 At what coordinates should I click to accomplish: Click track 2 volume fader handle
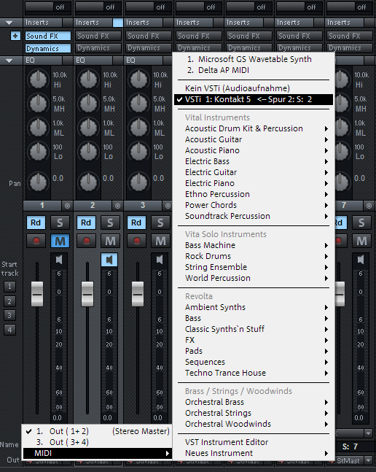[x=87, y=294]
